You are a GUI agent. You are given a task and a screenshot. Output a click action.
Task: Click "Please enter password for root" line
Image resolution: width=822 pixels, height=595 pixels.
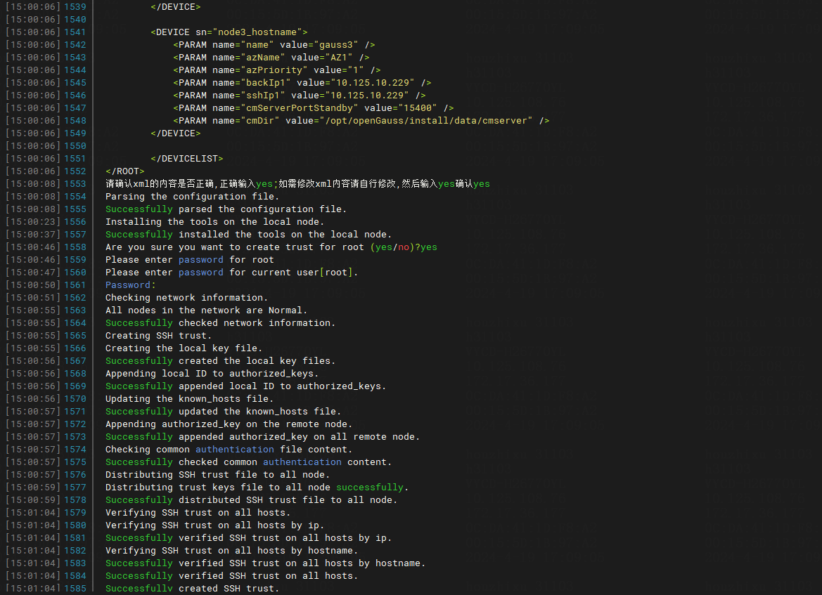pyautogui.click(x=190, y=259)
